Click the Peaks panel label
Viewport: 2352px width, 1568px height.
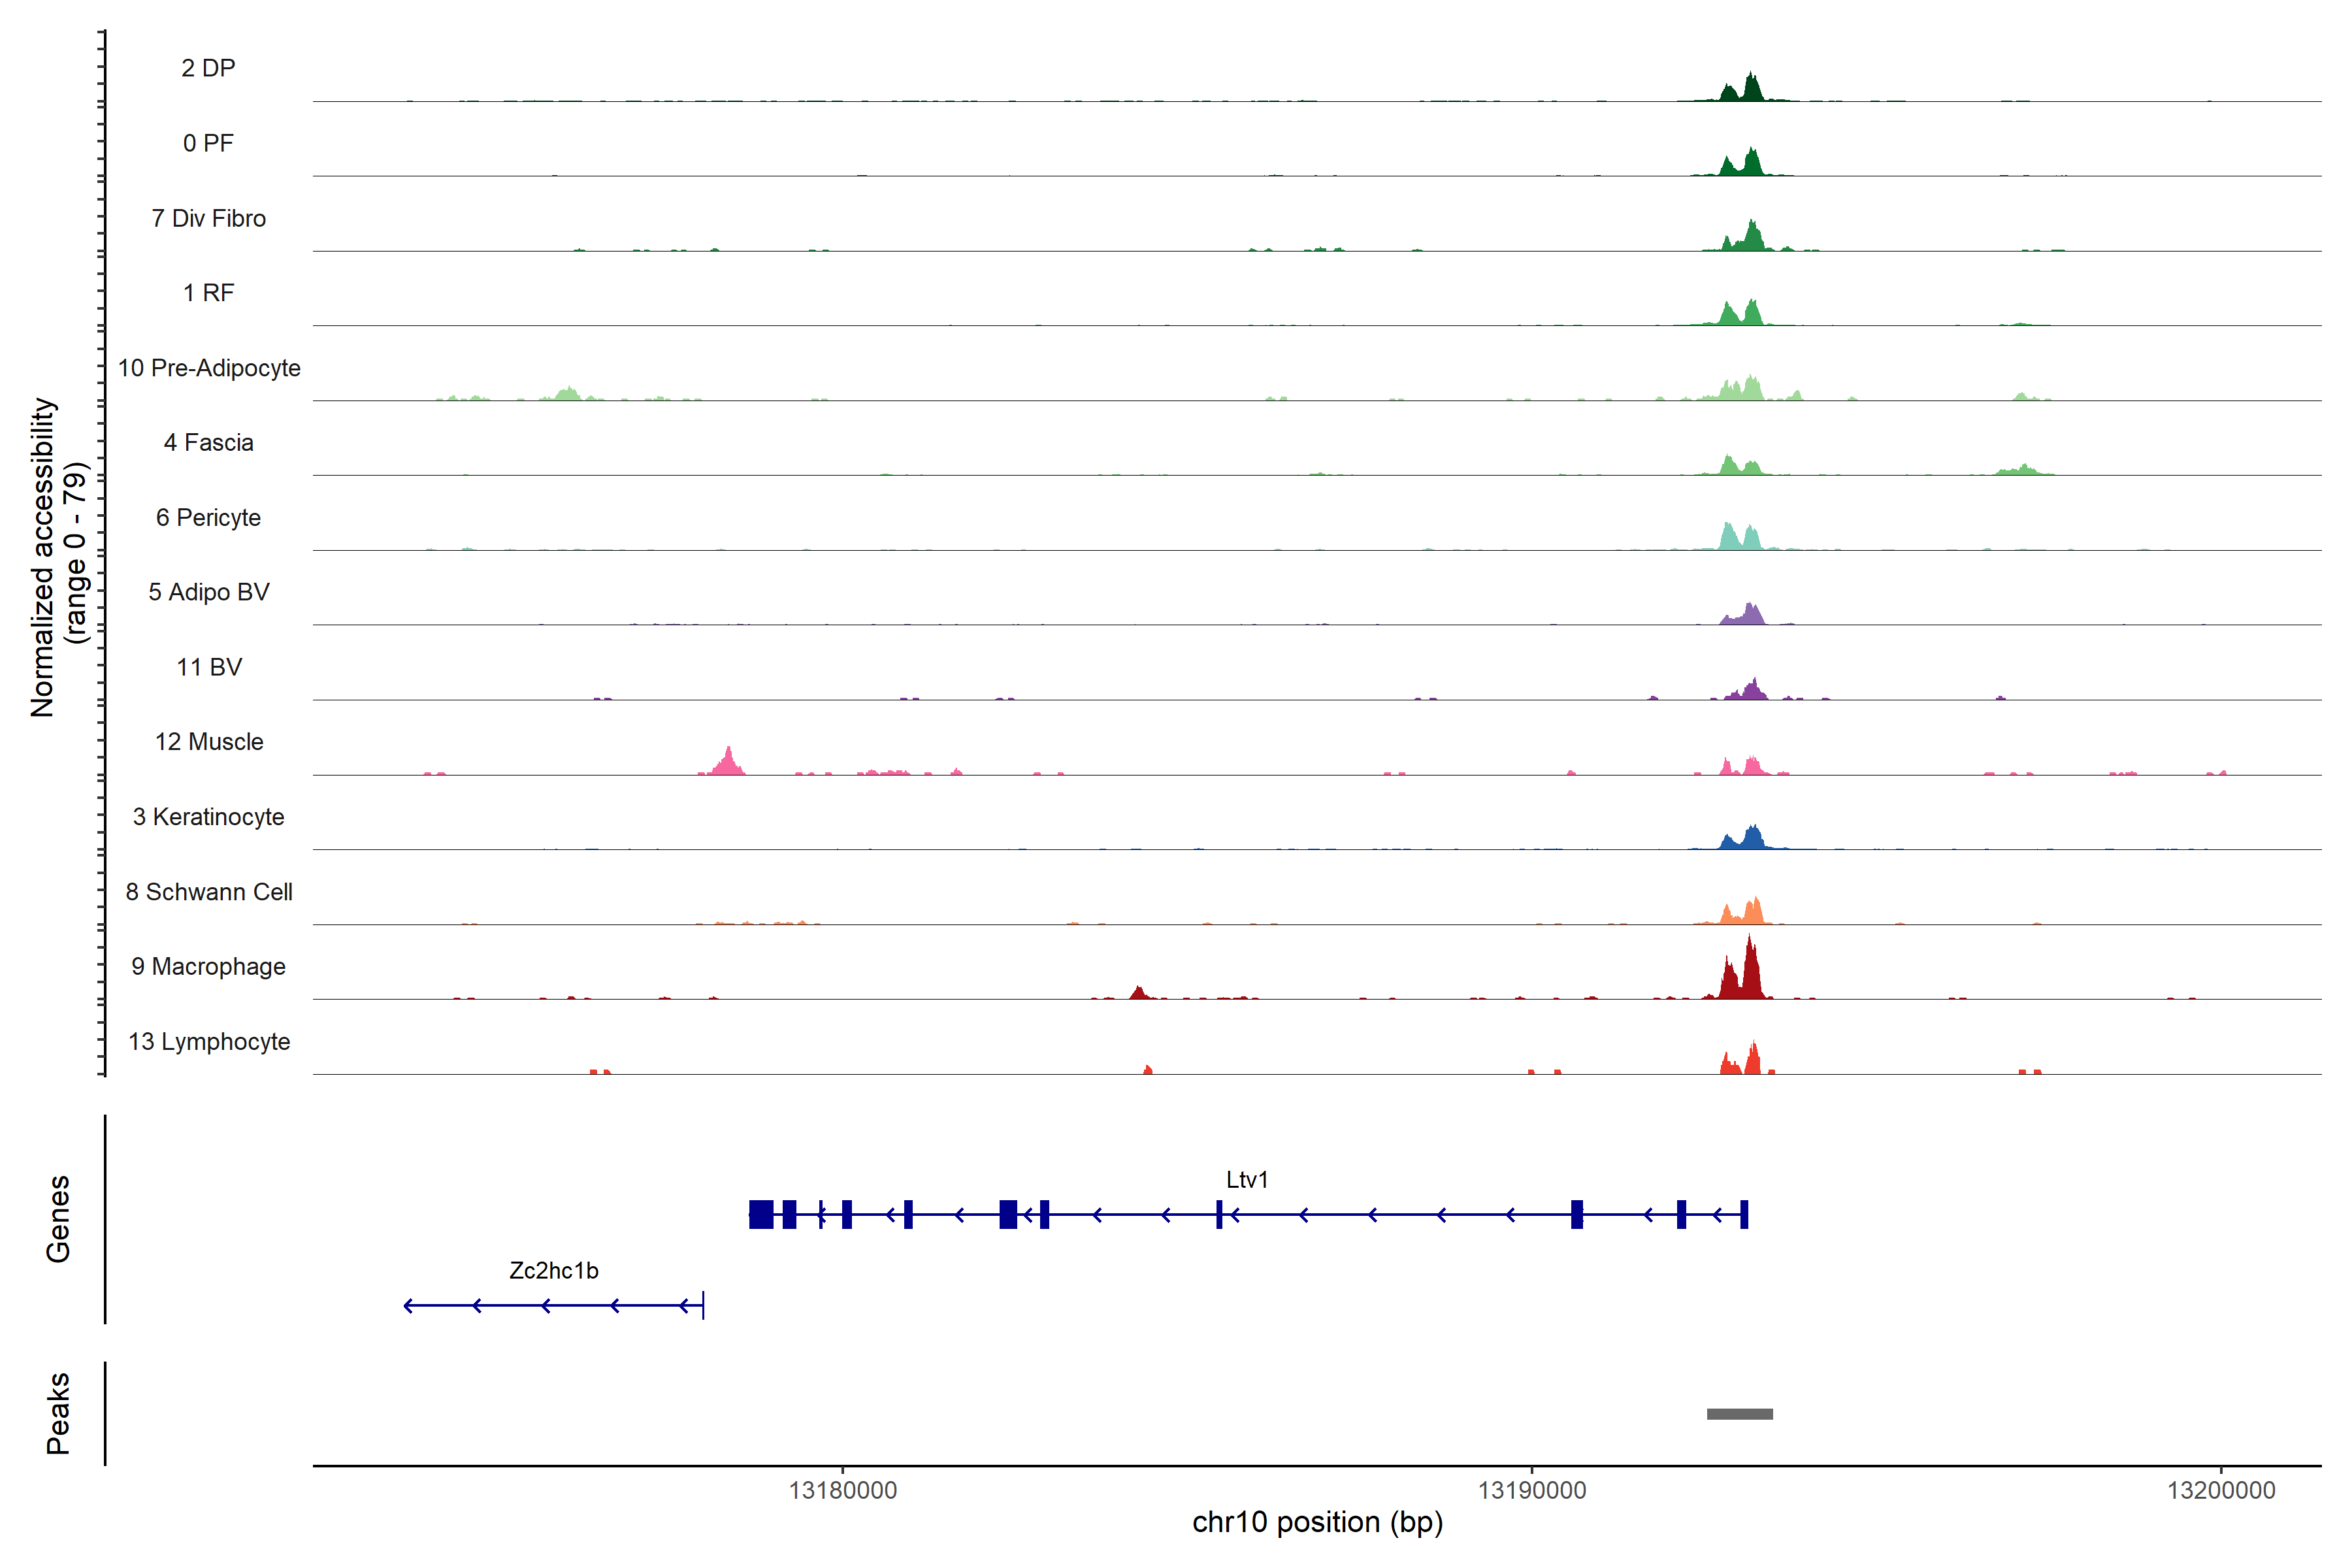(x=58, y=1413)
